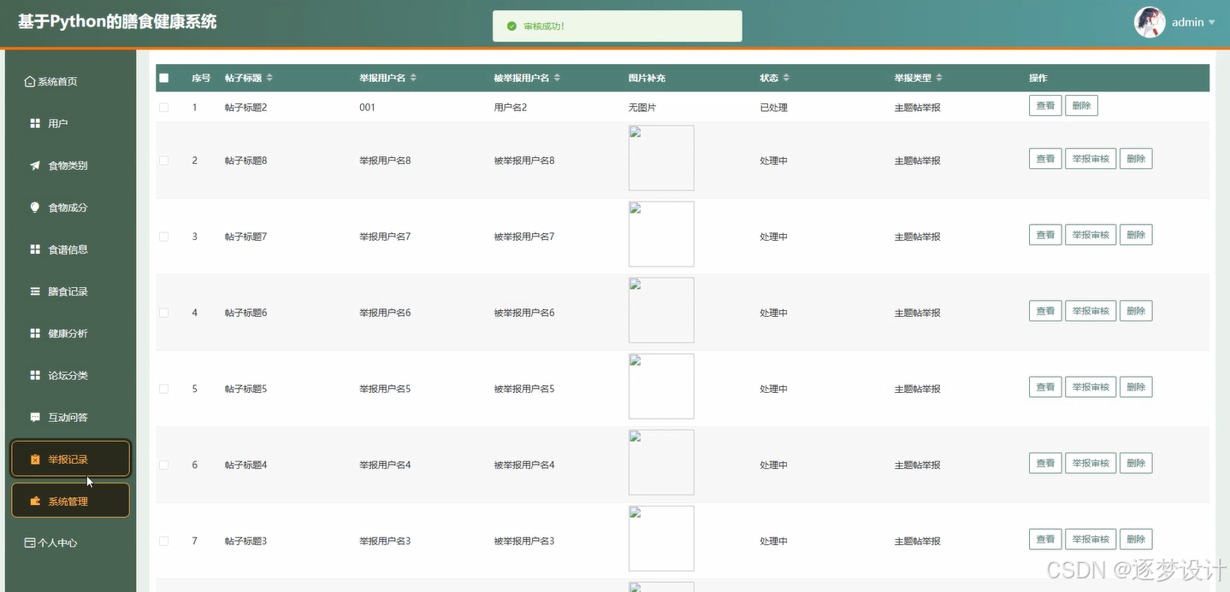Click the grid icon beside 食谱信息
This screenshot has height=592, width=1230.
pos(35,249)
